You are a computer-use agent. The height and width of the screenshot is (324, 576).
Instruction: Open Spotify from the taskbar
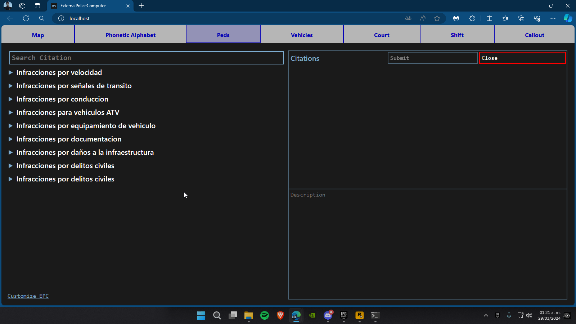coord(265,316)
